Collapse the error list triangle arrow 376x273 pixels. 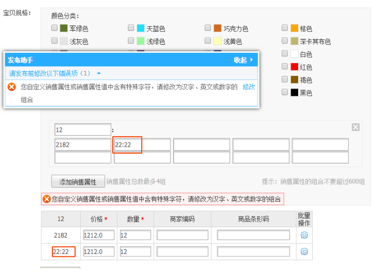point(99,73)
